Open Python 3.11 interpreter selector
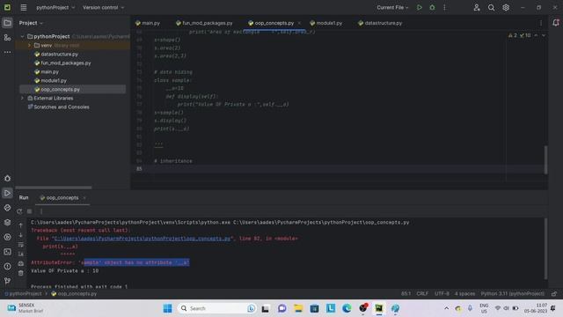The image size is (563, 317). 512,293
